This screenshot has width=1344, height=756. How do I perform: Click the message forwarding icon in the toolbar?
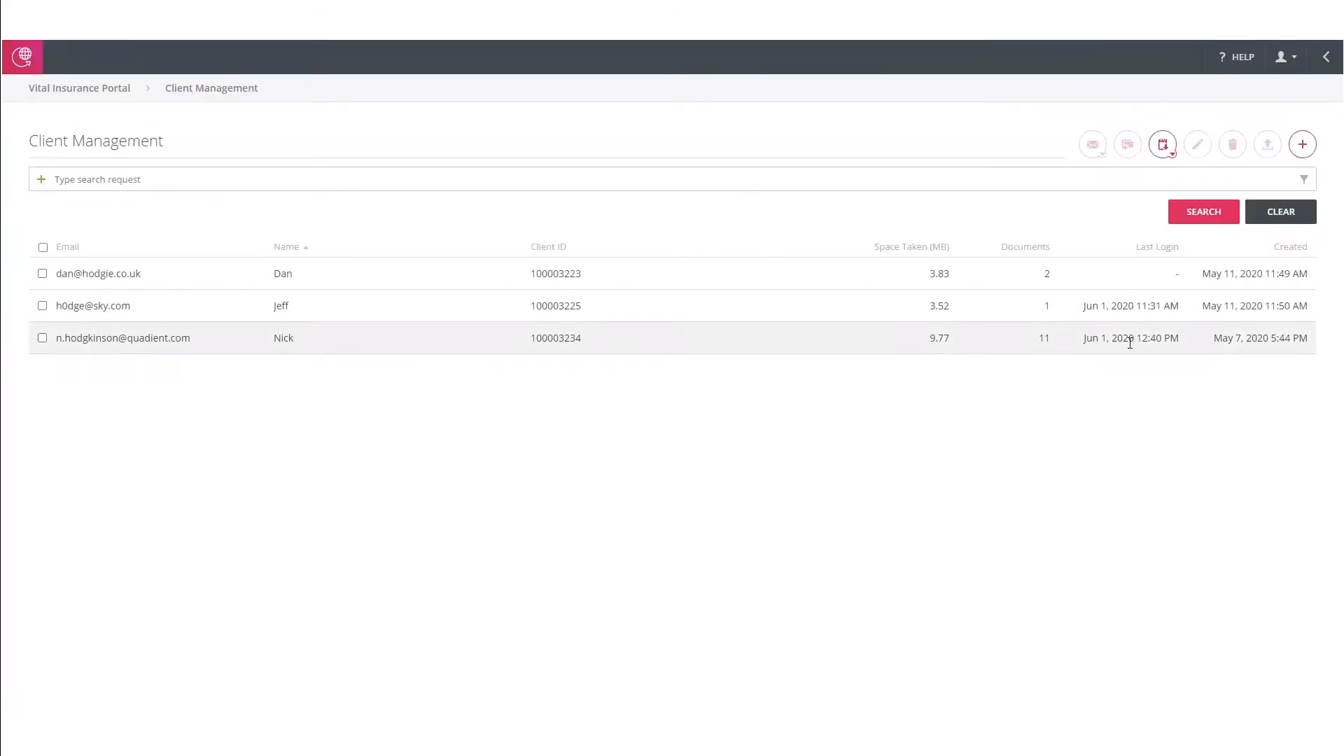point(1128,144)
